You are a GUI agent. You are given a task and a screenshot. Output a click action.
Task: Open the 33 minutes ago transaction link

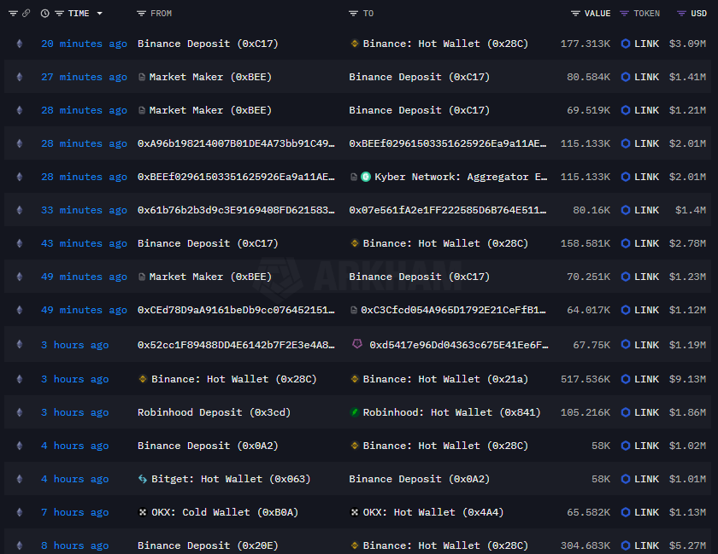85,210
